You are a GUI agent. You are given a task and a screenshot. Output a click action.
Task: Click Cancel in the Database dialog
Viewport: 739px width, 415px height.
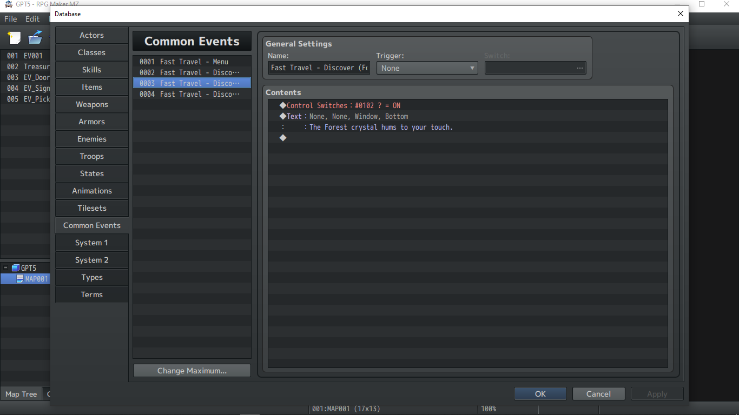pyautogui.click(x=599, y=394)
